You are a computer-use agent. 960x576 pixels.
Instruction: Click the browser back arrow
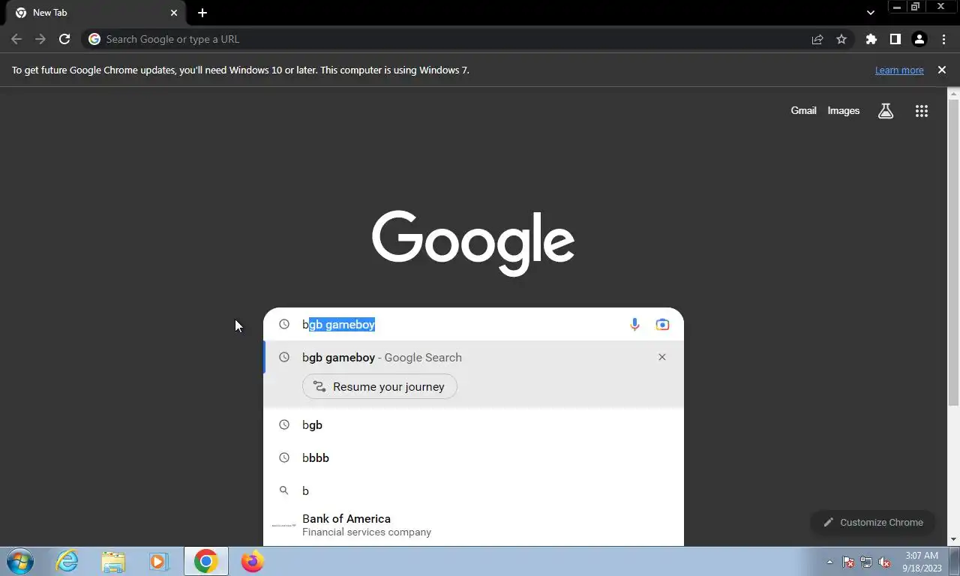pyautogui.click(x=16, y=39)
